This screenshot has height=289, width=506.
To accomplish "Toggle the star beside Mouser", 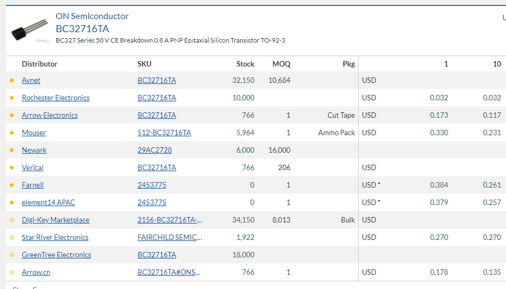I will pos(12,133).
